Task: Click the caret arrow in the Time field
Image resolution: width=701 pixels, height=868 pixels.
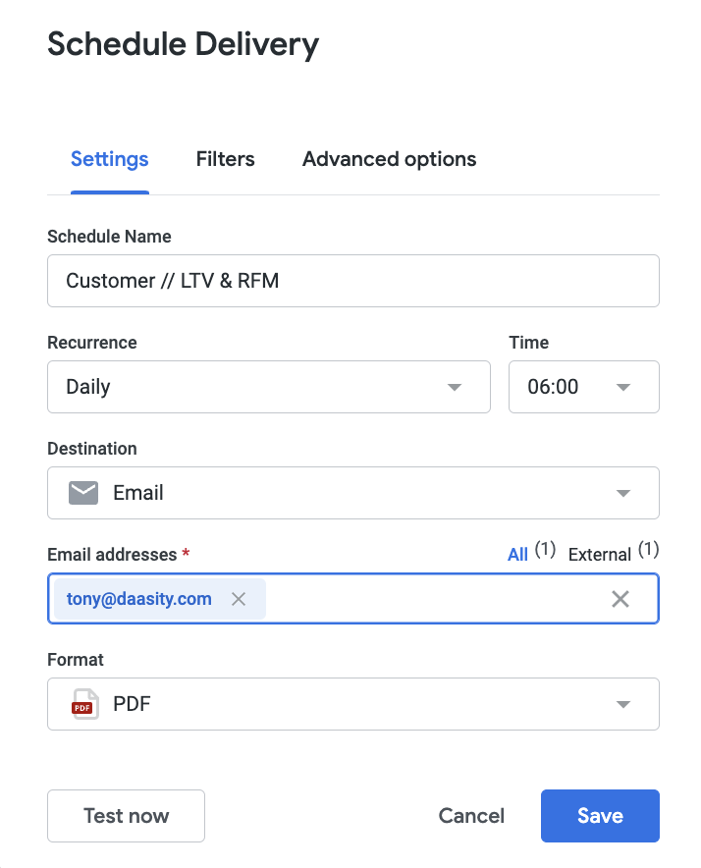Action: (622, 387)
